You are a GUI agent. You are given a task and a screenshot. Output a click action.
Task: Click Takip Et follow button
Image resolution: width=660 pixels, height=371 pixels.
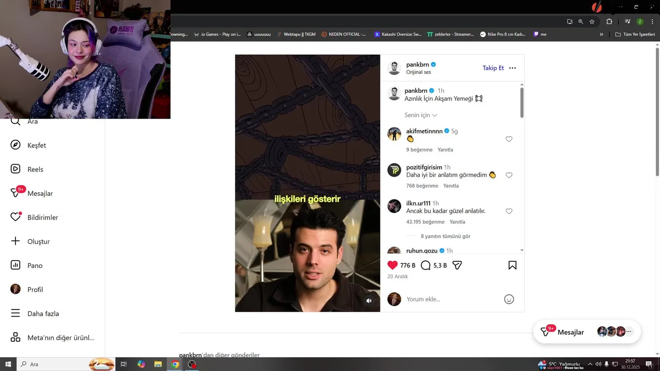[493, 68]
